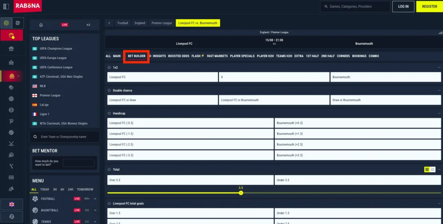Switch Total market to grid view icon

click(x=427, y=169)
